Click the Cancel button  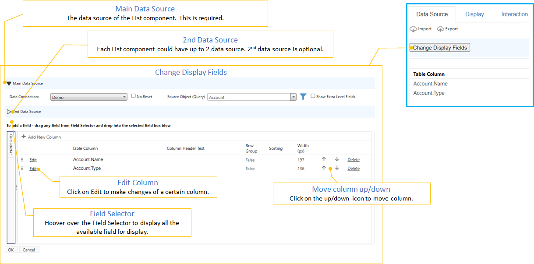point(29,250)
